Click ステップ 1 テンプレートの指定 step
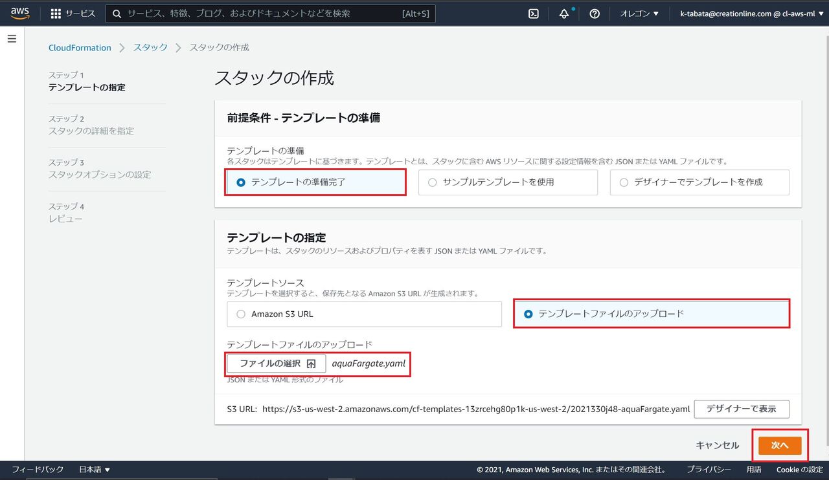 [x=87, y=81]
